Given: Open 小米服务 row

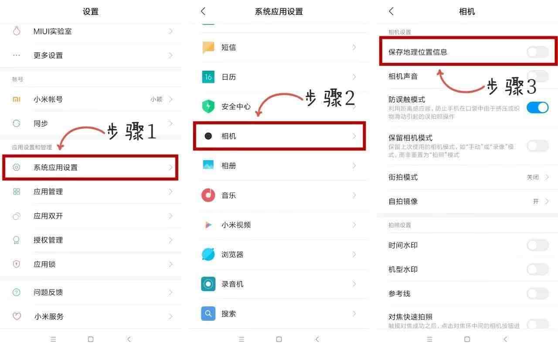Looking at the screenshot, I should 91,316.
